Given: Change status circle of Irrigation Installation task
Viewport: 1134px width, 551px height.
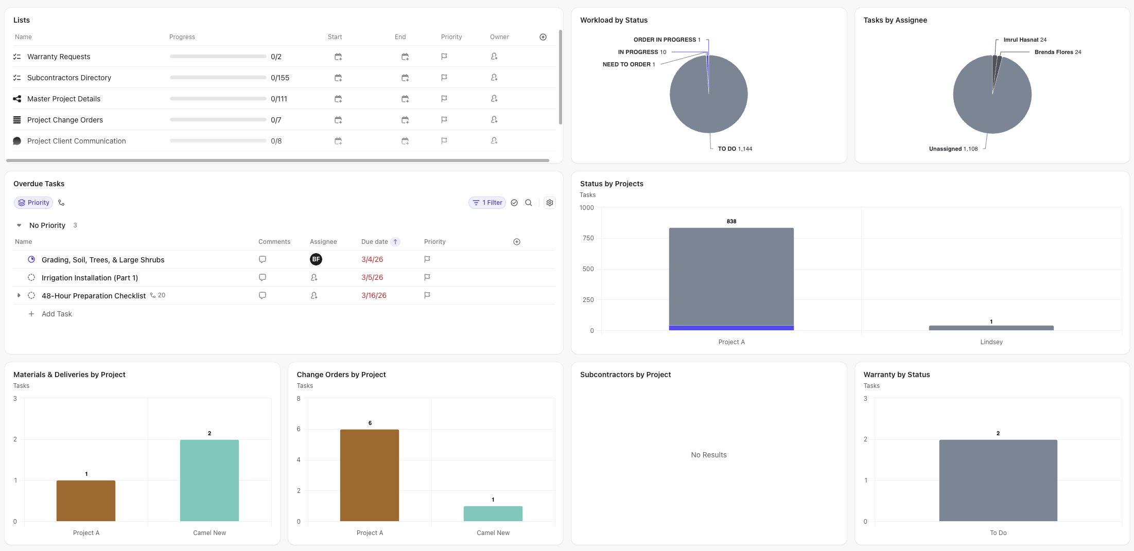Looking at the screenshot, I should pyautogui.click(x=31, y=278).
